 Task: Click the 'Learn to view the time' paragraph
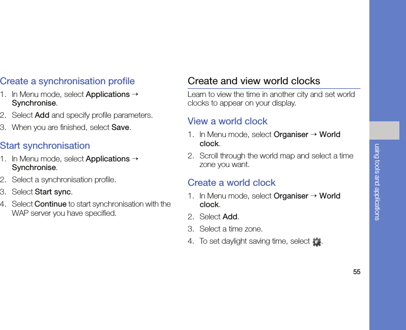271,98
